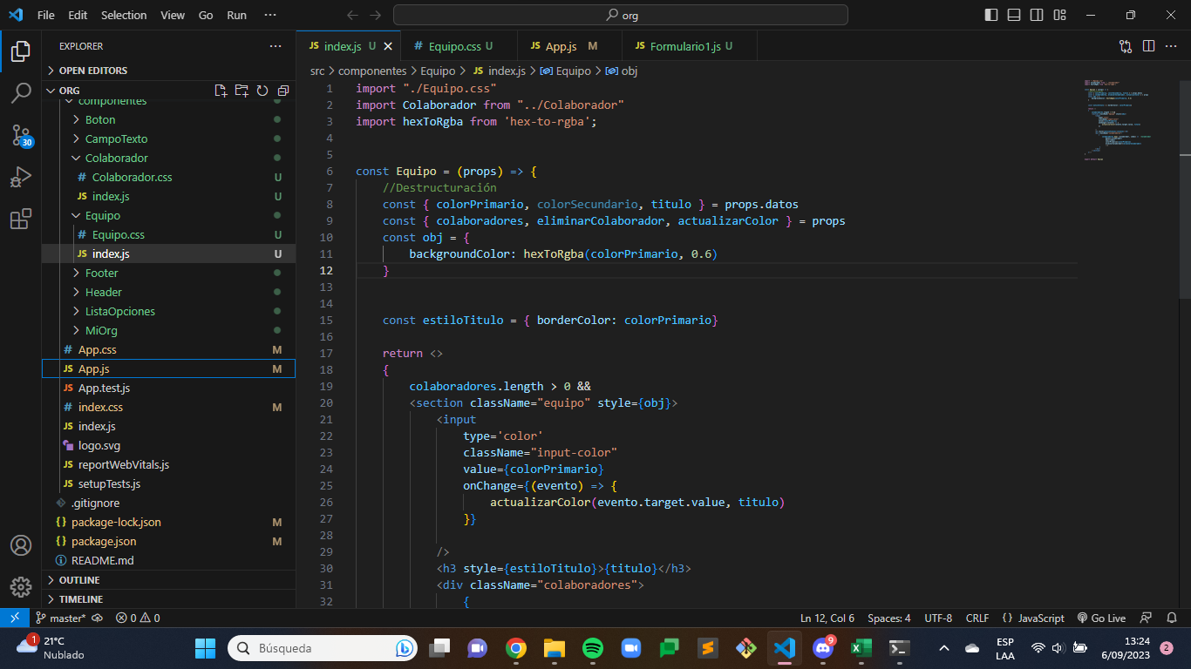Click the remote window icon in status bar
This screenshot has height=669, width=1191.
pyautogui.click(x=15, y=618)
